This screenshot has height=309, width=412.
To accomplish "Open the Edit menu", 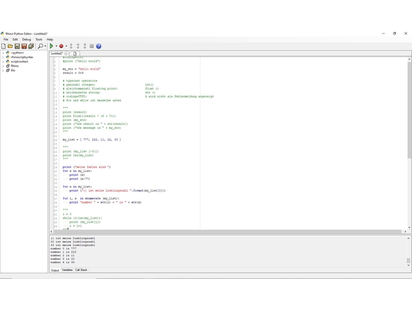I will (15, 39).
